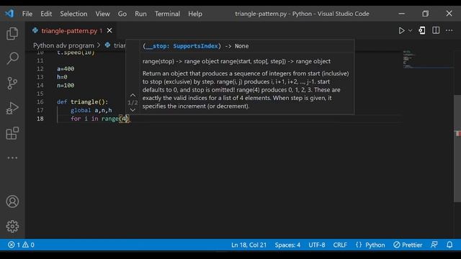Open the Manage gear menu
The height and width of the screenshot is (259, 461).
tap(12, 227)
